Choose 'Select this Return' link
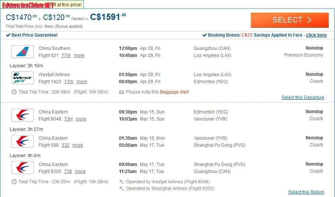This screenshot has width=335, height=197. (306, 192)
